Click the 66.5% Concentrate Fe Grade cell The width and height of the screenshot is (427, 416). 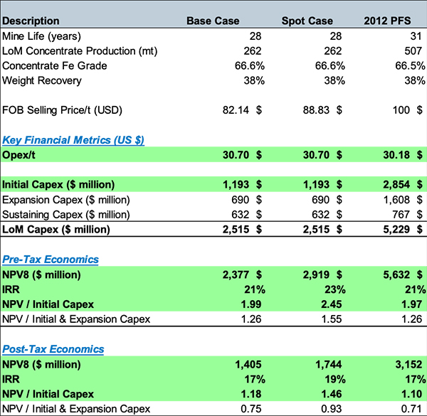(397, 66)
